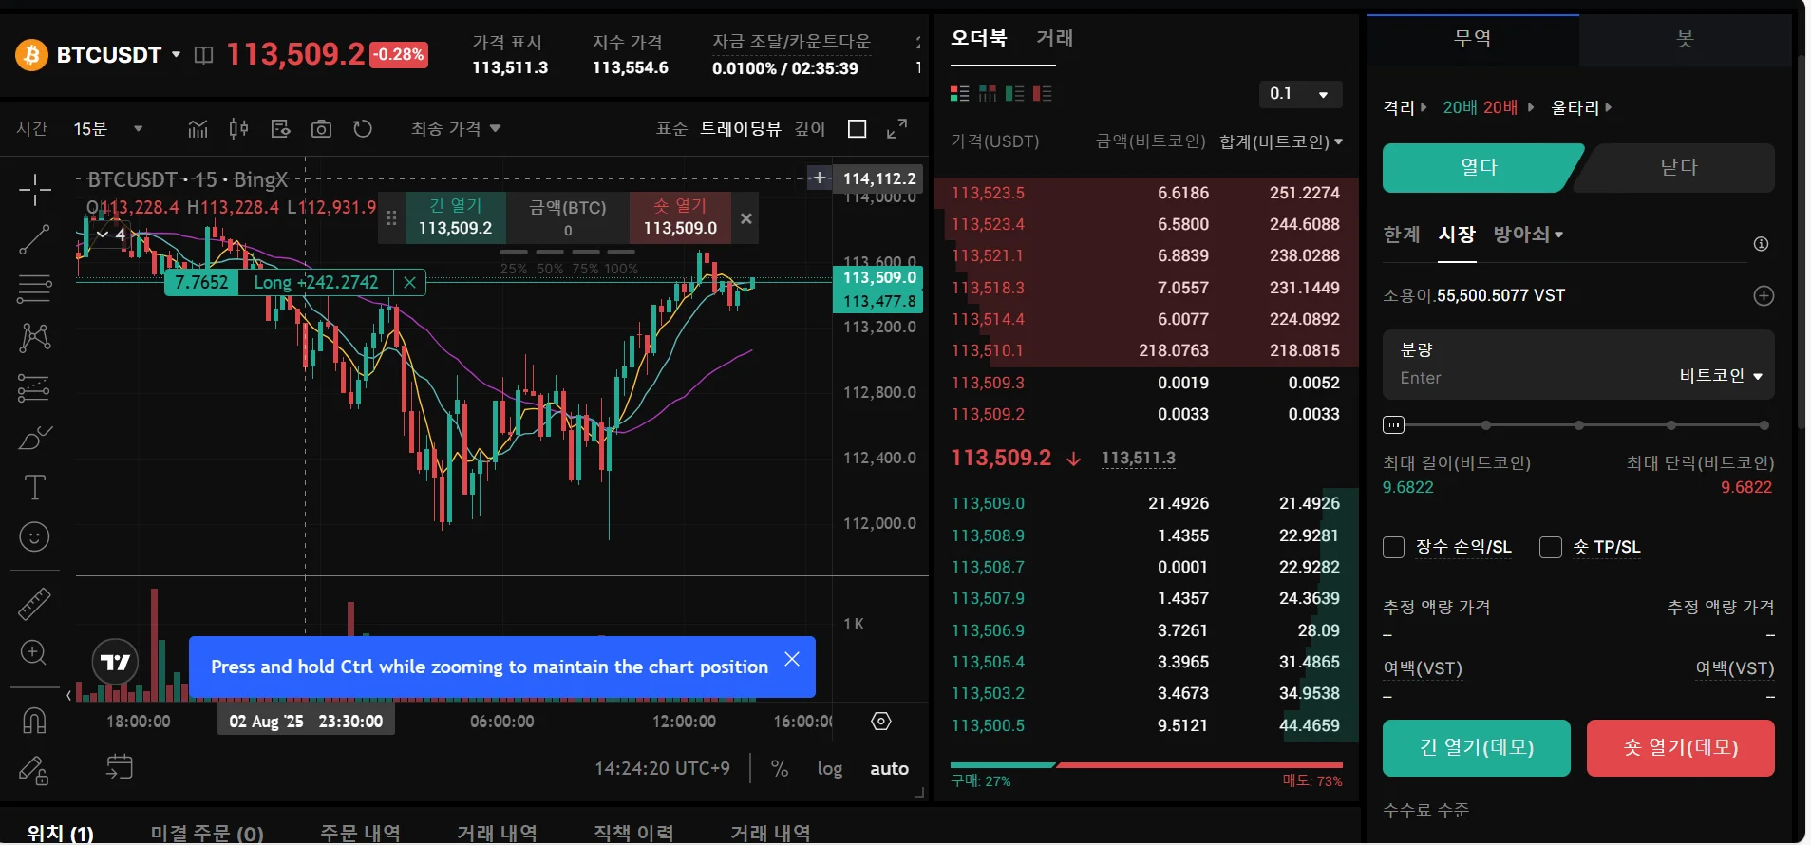Image resolution: width=1811 pixels, height=845 pixels.
Task: Toggle log scale on the chart
Action: tap(830, 768)
